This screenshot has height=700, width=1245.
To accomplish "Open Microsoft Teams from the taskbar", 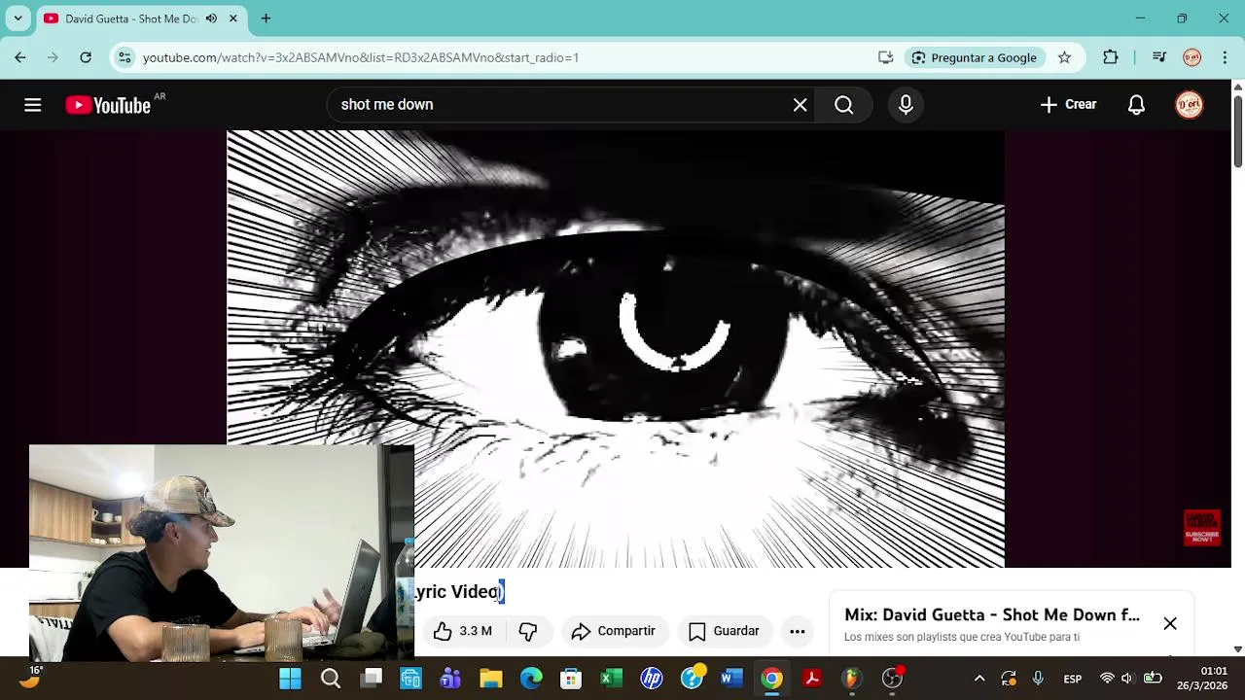I will [x=450, y=679].
